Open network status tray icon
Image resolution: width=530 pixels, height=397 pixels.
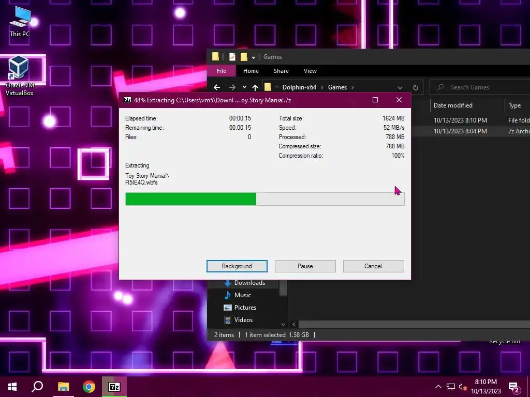(x=451, y=387)
